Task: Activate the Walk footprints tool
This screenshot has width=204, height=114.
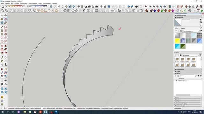Action: (2, 84)
